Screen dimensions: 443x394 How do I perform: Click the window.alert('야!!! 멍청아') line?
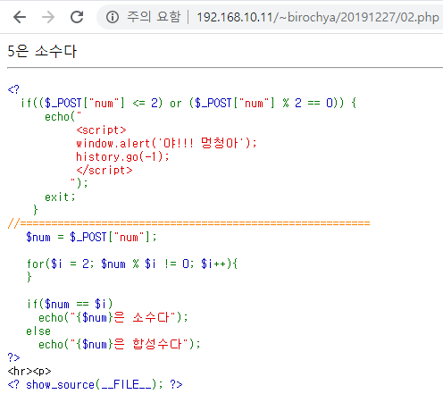click(166, 143)
